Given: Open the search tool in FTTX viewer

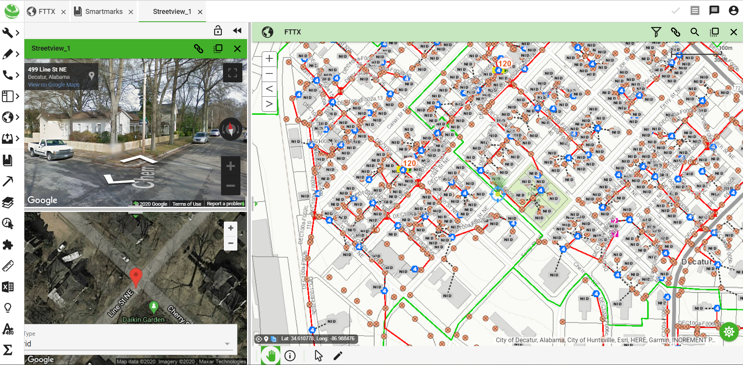Looking at the screenshot, I should tap(695, 32).
